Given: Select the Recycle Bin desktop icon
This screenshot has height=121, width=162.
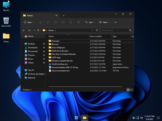Looking at the screenshot, I should pyautogui.click(x=6, y=22).
